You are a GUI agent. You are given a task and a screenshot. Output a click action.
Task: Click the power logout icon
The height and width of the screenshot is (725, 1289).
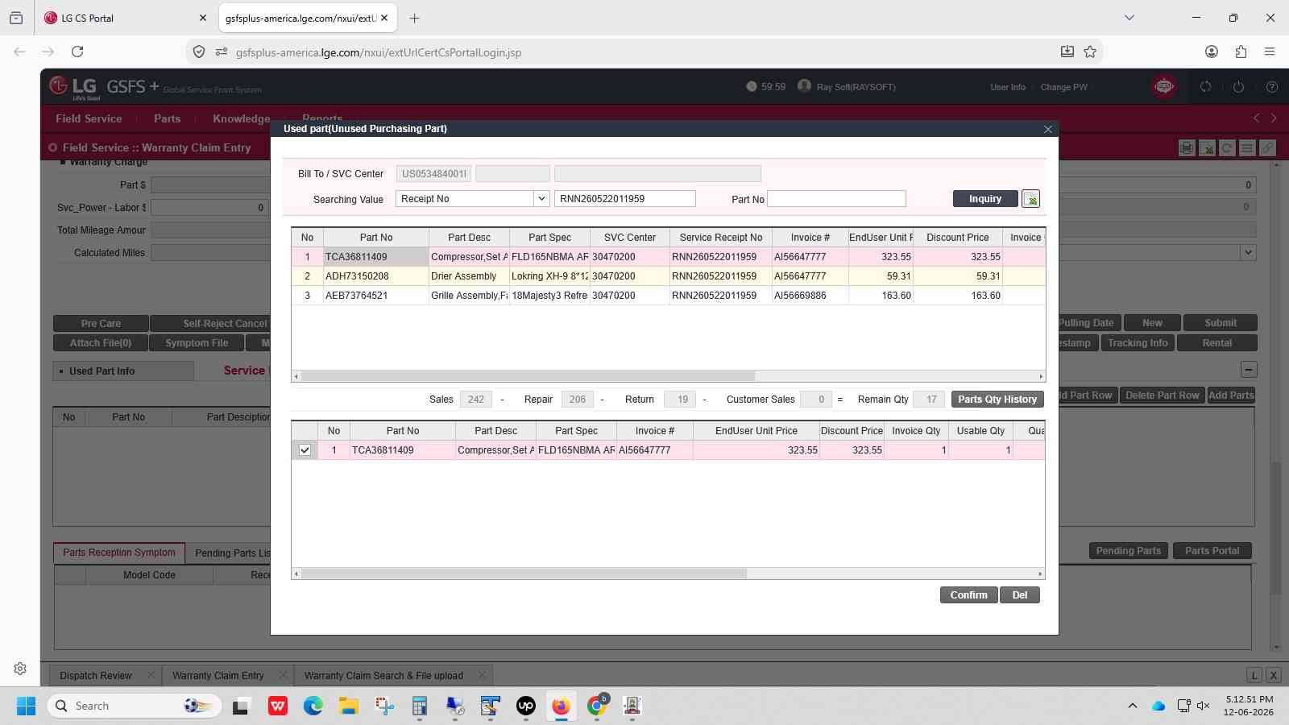click(x=1238, y=86)
